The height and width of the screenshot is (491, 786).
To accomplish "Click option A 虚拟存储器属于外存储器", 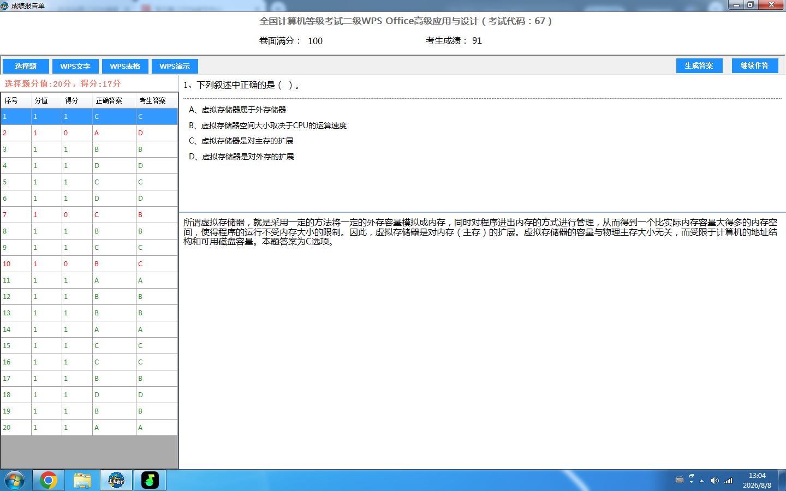I will [x=237, y=110].
